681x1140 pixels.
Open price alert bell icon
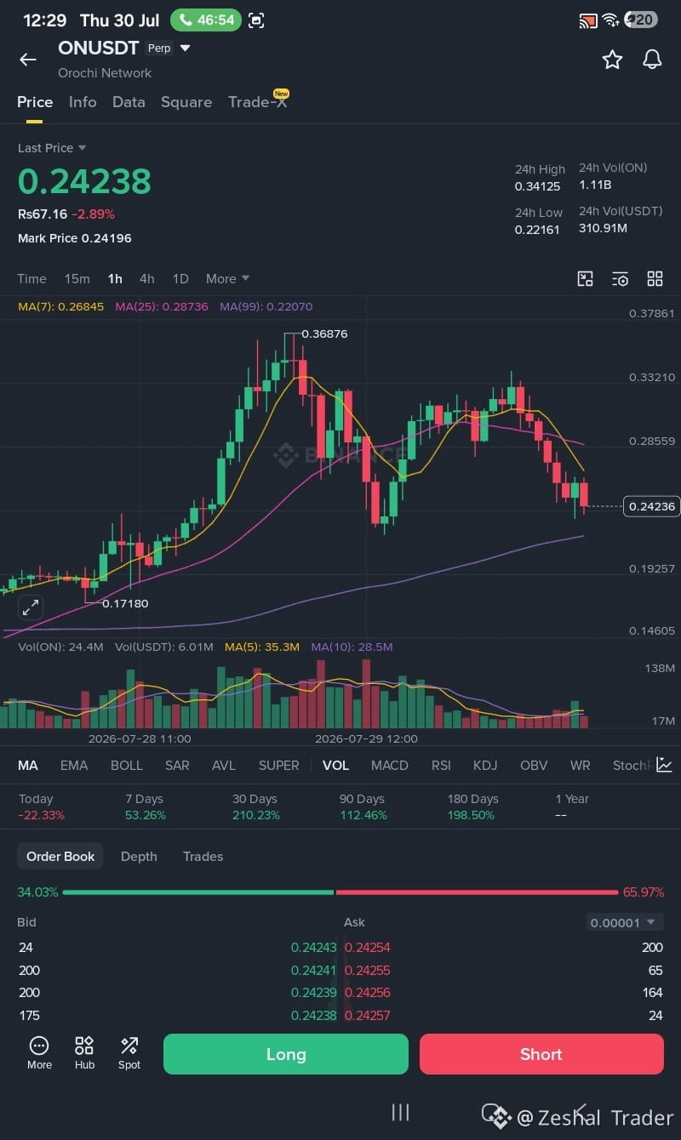[x=652, y=60]
